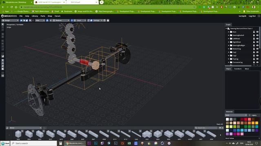Hide the Cog1 group
Viewport: 261px width, 146px height.
coord(257,52)
